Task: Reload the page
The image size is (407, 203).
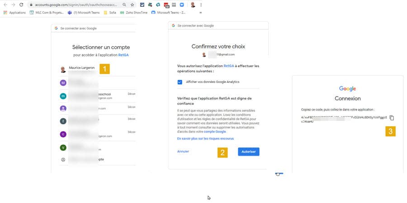Action: pos(21,5)
